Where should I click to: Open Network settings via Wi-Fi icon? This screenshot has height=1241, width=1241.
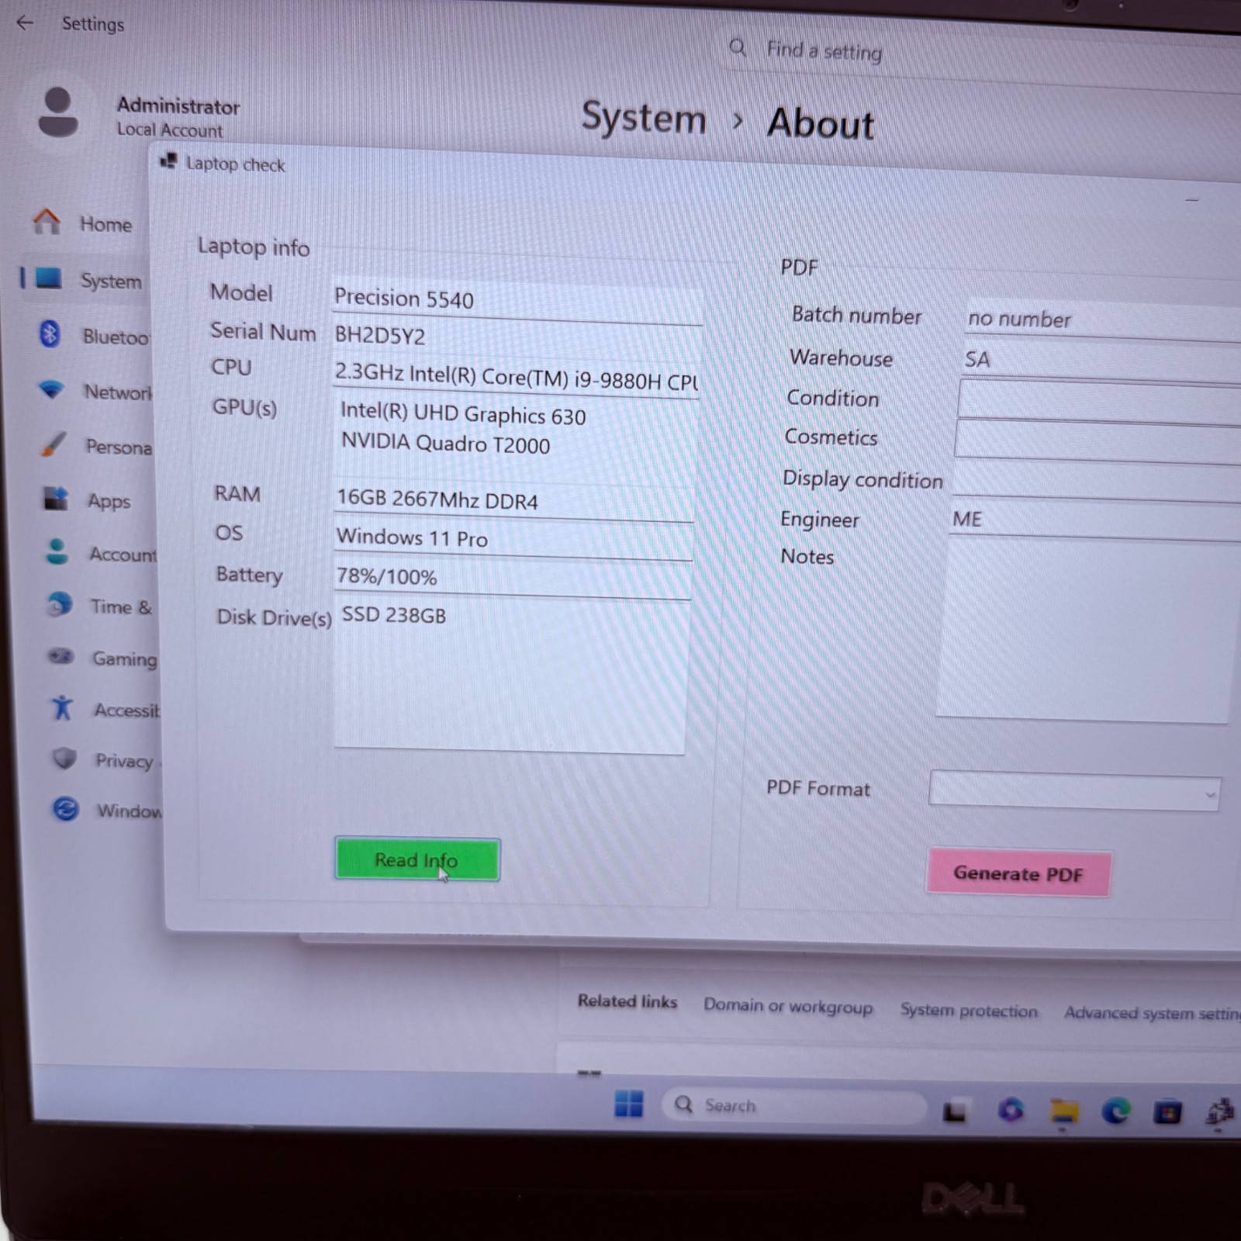[x=52, y=389]
